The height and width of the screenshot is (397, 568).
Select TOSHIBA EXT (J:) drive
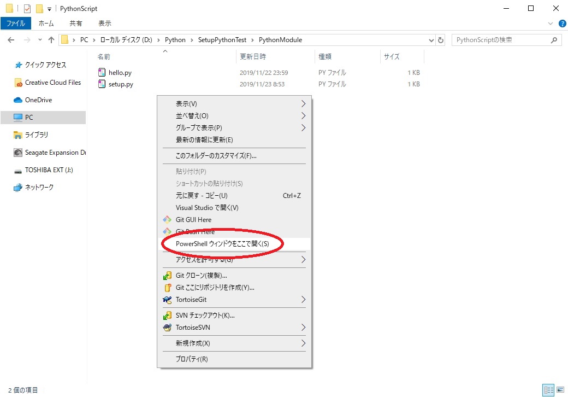[x=44, y=170]
